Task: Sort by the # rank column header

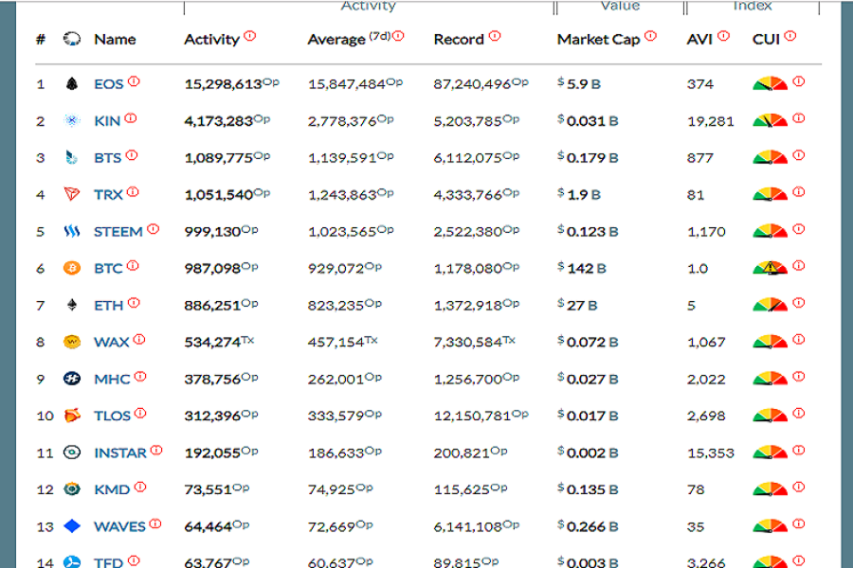Action: [40, 39]
